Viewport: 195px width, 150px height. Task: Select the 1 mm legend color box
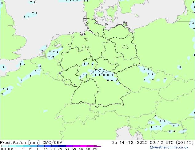(19, 146)
